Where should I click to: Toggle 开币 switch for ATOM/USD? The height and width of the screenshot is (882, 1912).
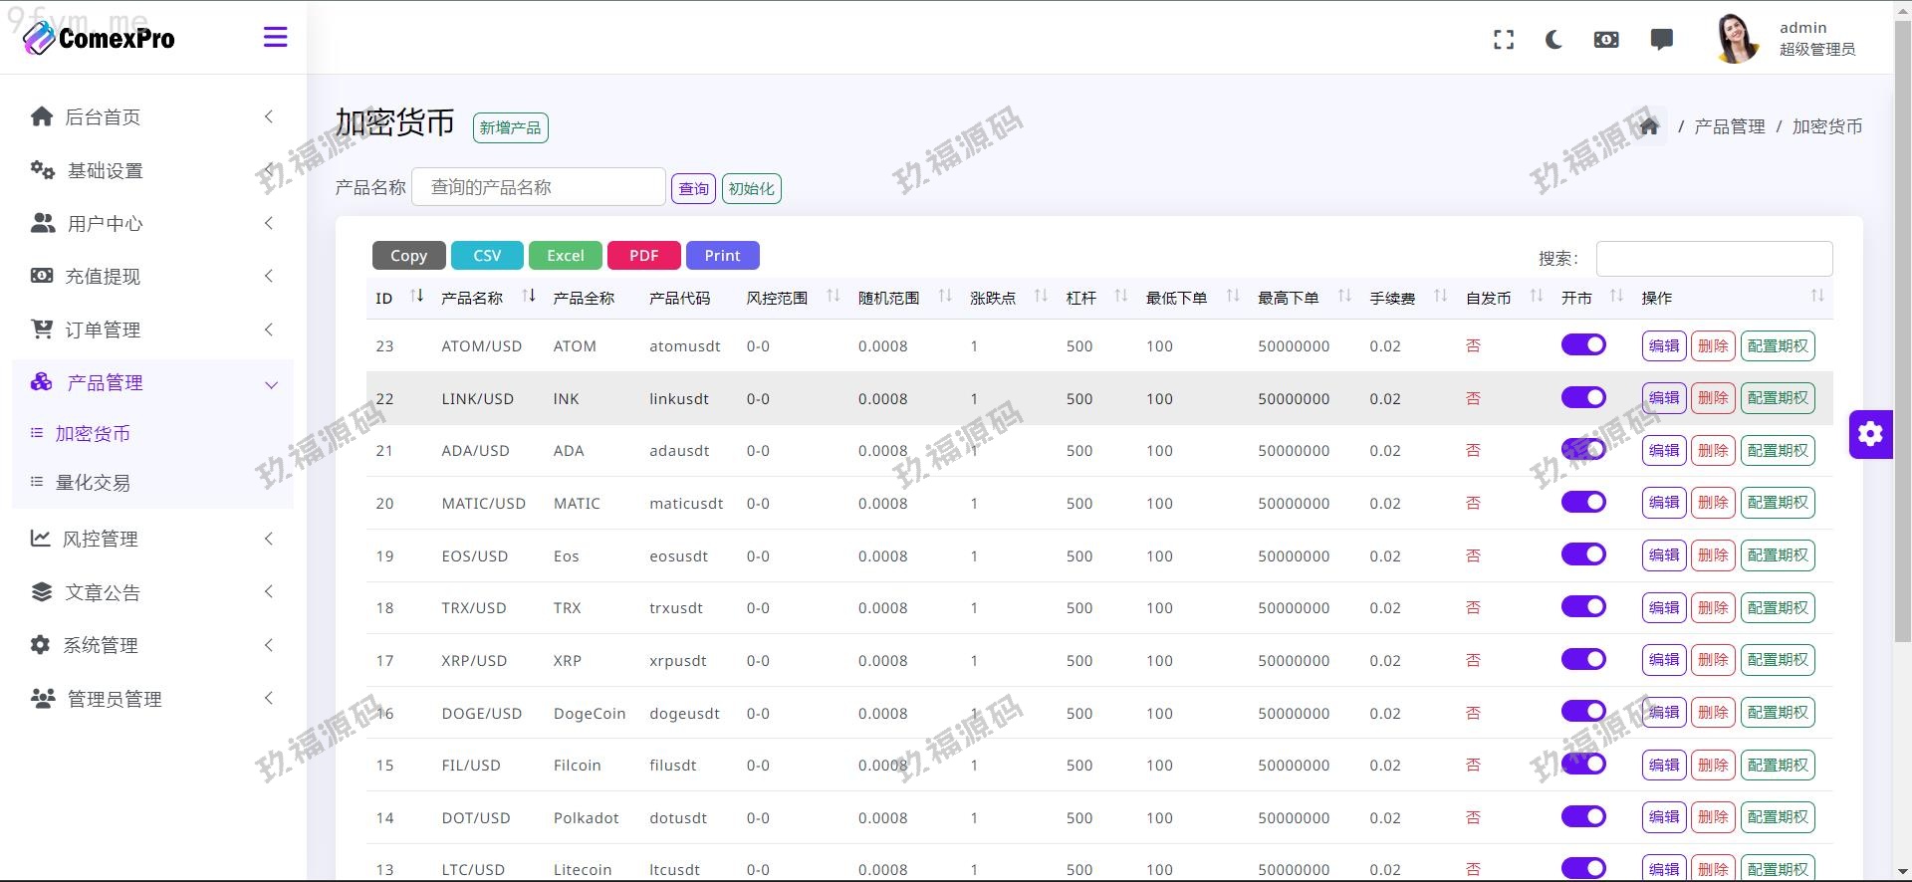pyautogui.click(x=1582, y=345)
